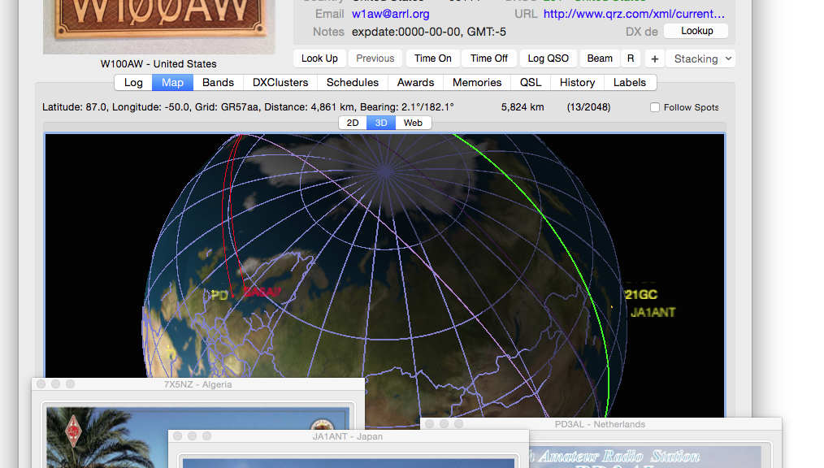Enable the Follow Spots checkbox
824x468 pixels.
tap(655, 107)
